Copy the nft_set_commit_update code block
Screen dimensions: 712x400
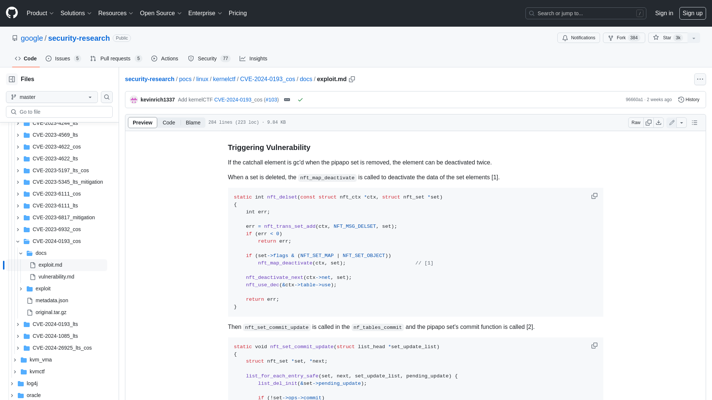click(594, 346)
